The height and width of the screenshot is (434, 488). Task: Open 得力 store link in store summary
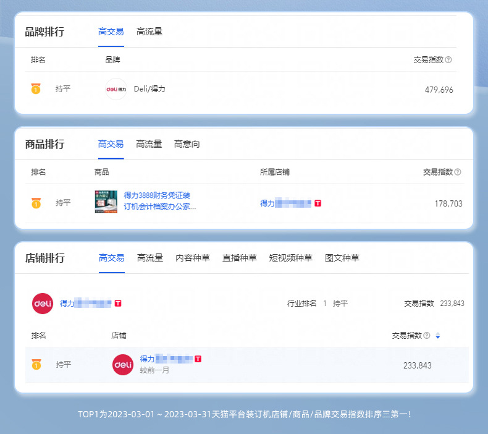[x=86, y=303]
